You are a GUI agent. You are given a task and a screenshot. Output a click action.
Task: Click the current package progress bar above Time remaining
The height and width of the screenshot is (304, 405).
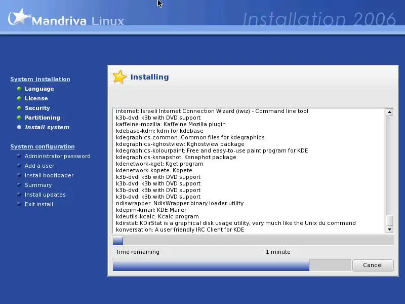(253, 241)
